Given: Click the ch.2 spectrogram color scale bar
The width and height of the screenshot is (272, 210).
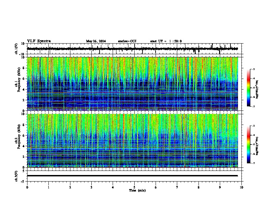Looking at the screenshot, I should (x=248, y=144).
